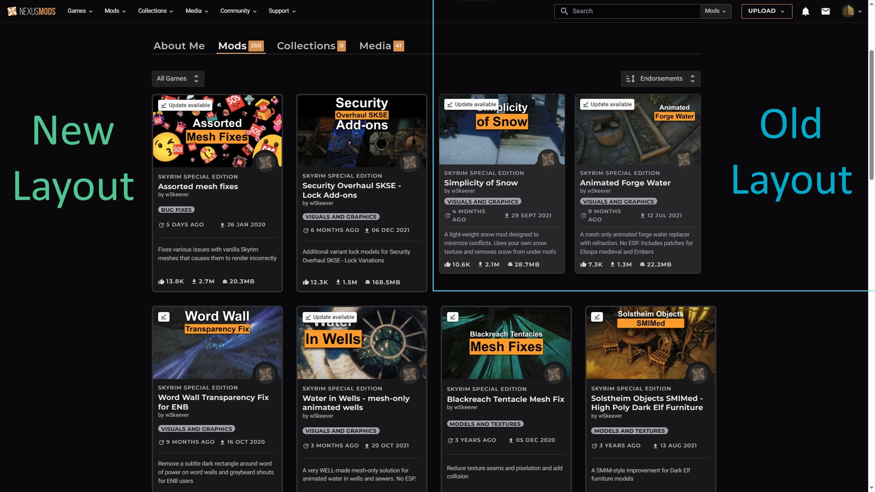Open the Nexus Mods home logo
Screen dimensions: 875x492
tap(31, 11)
